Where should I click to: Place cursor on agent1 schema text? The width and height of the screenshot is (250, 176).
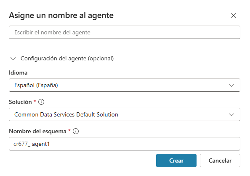[x=41, y=144]
